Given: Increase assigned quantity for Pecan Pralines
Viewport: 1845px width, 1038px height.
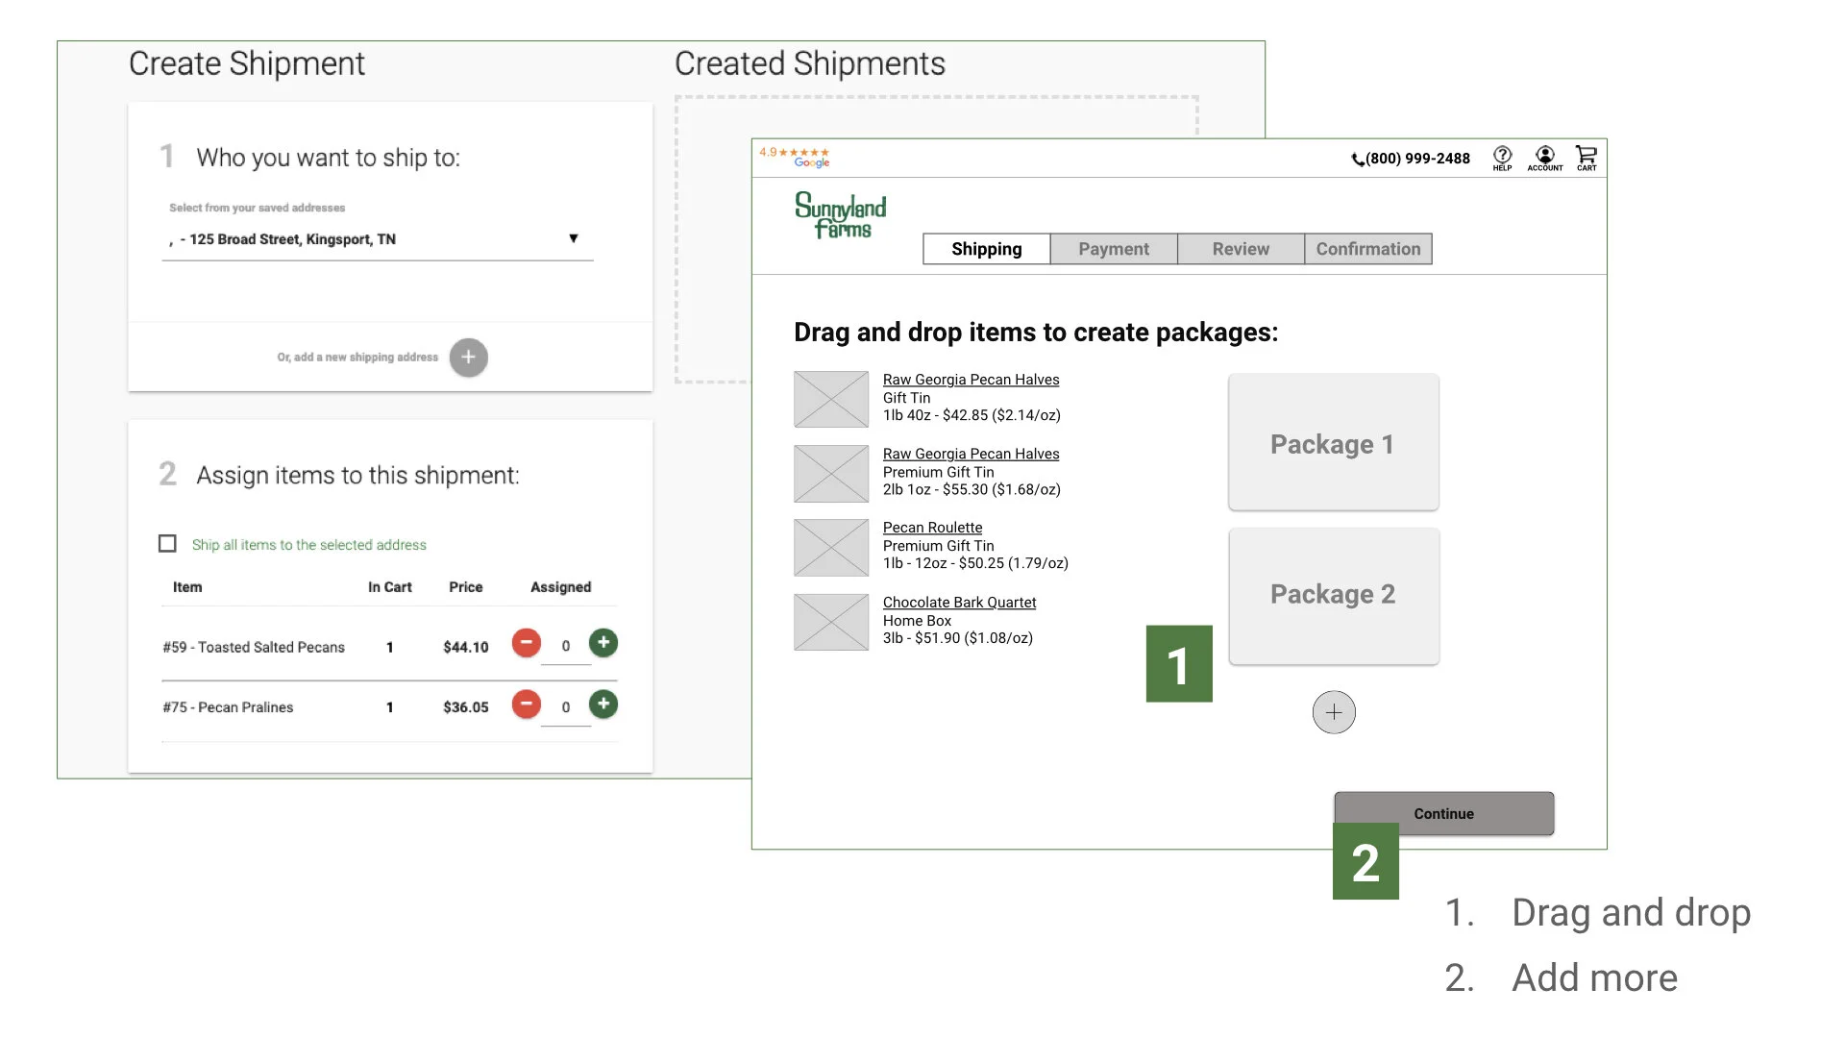Looking at the screenshot, I should click(603, 704).
